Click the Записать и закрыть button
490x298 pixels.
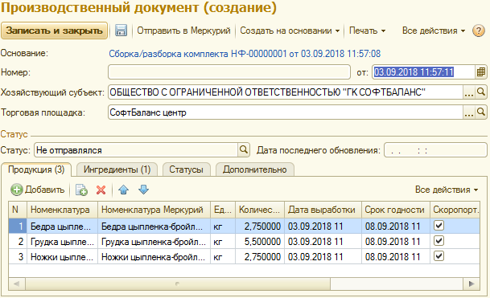[x=55, y=31]
